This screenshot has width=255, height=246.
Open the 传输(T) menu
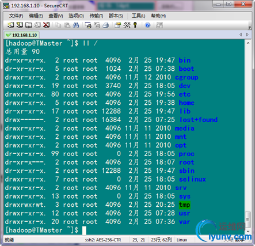click(x=96, y=16)
